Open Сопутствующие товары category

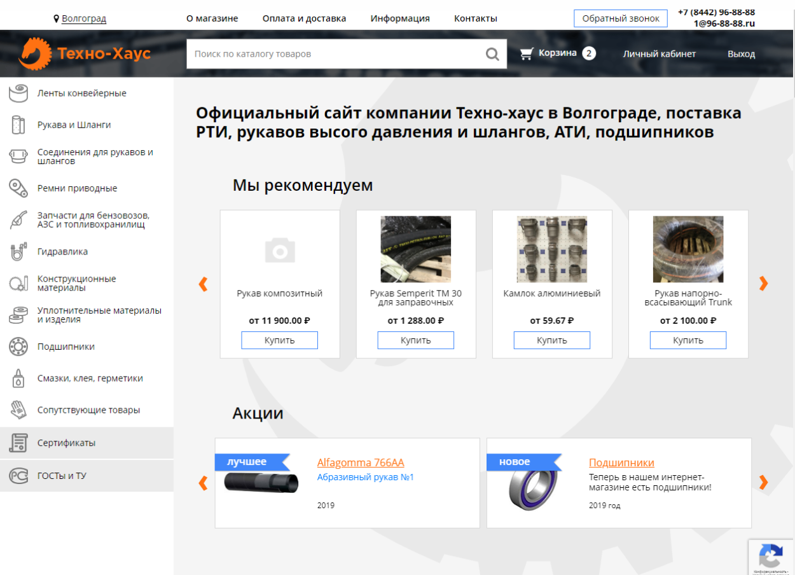(88, 410)
